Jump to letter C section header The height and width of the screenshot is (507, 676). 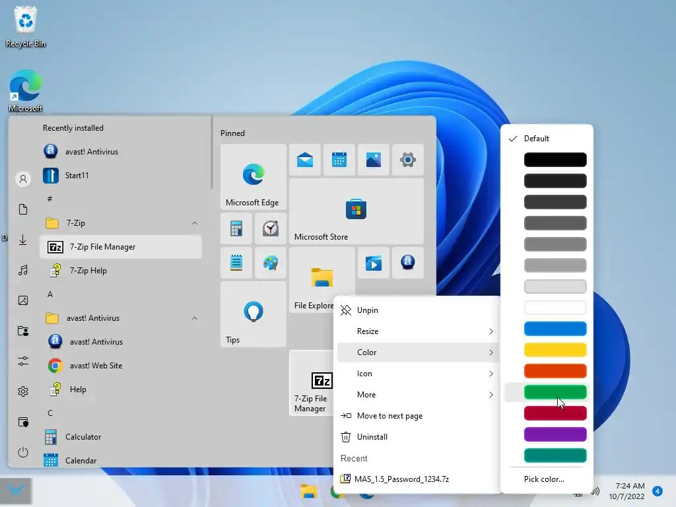point(50,413)
